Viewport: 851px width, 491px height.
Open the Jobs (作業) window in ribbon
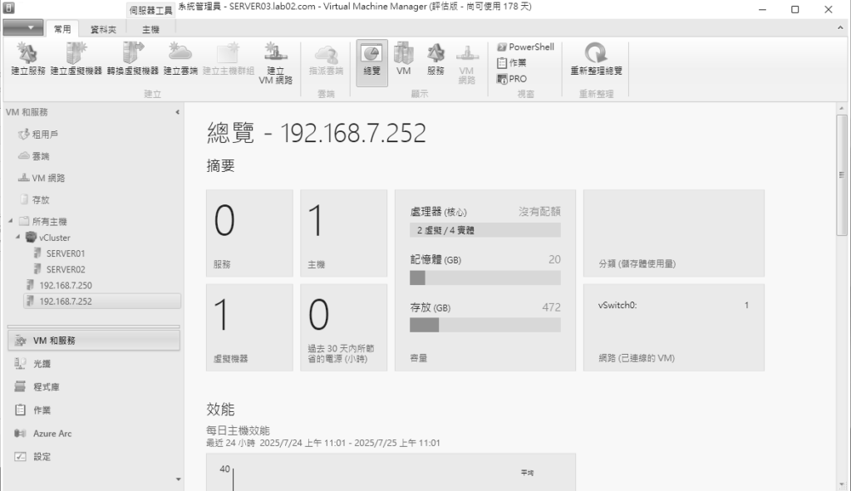pyautogui.click(x=511, y=63)
